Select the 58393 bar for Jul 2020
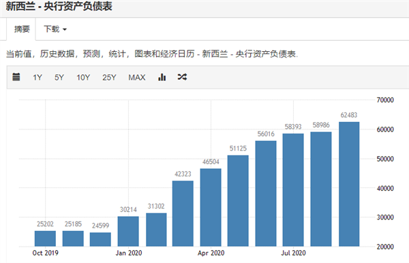409x263 pixels. tap(293, 190)
